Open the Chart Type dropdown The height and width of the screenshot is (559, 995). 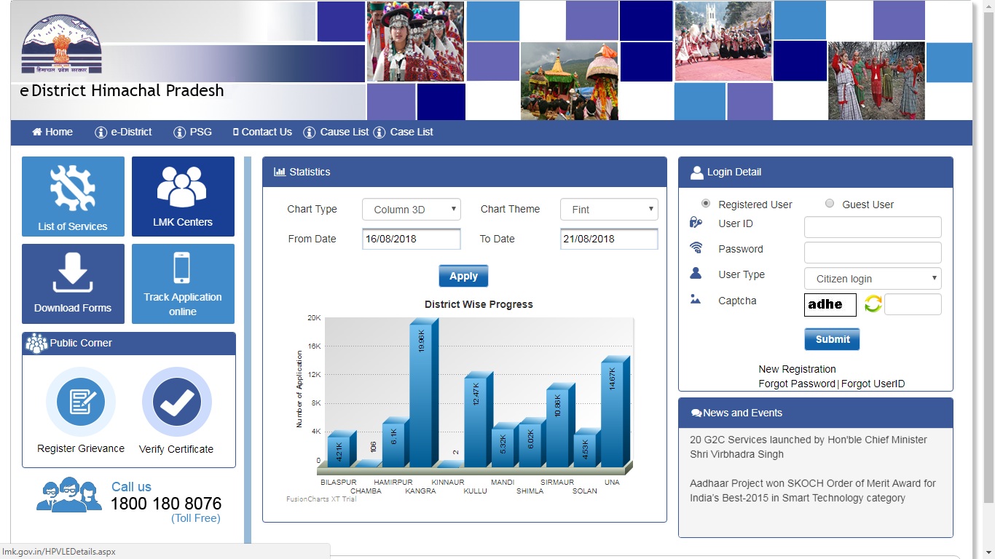coord(411,209)
